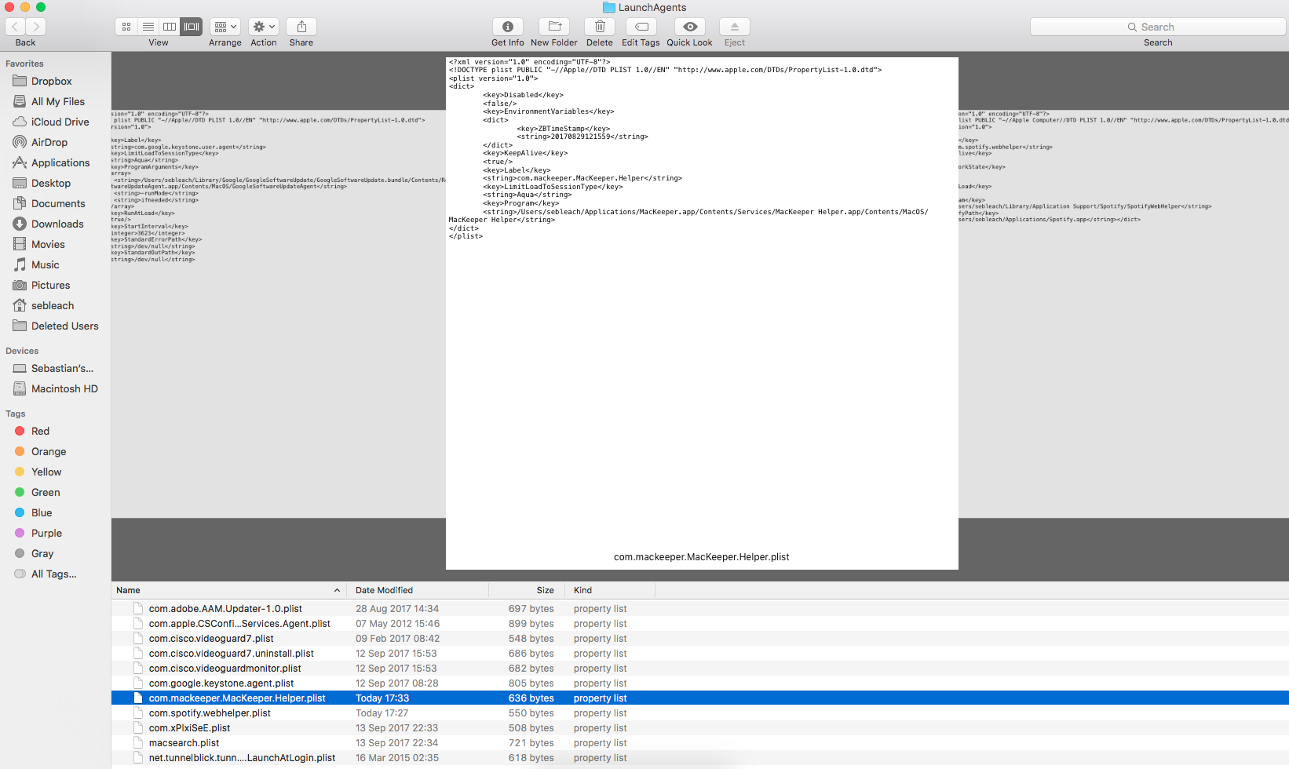Sort files by Date Modified column

click(x=418, y=590)
